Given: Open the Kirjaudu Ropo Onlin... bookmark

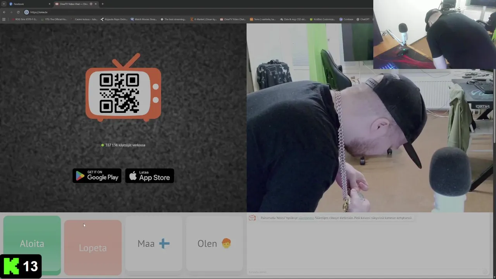Looking at the screenshot, I should coord(114,19).
